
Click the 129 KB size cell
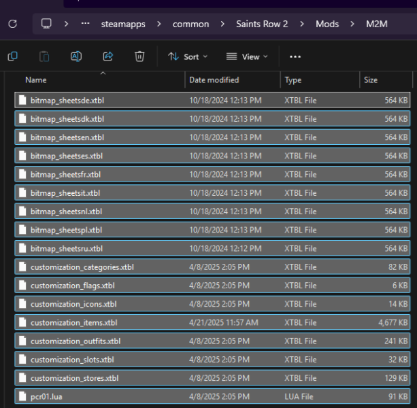pyautogui.click(x=397, y=378)
